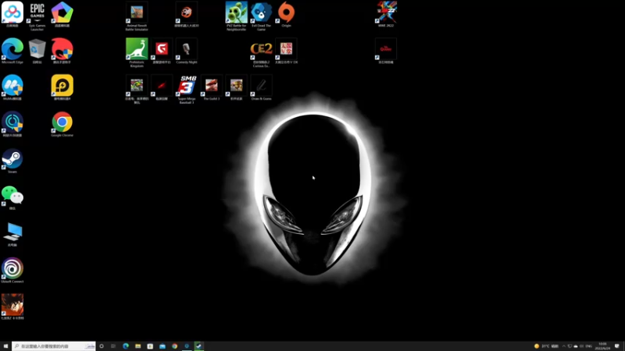Open Animal Revolt Battle Simulator shortcut
Screen dimensions: 625x351
[x=137, y=16]
